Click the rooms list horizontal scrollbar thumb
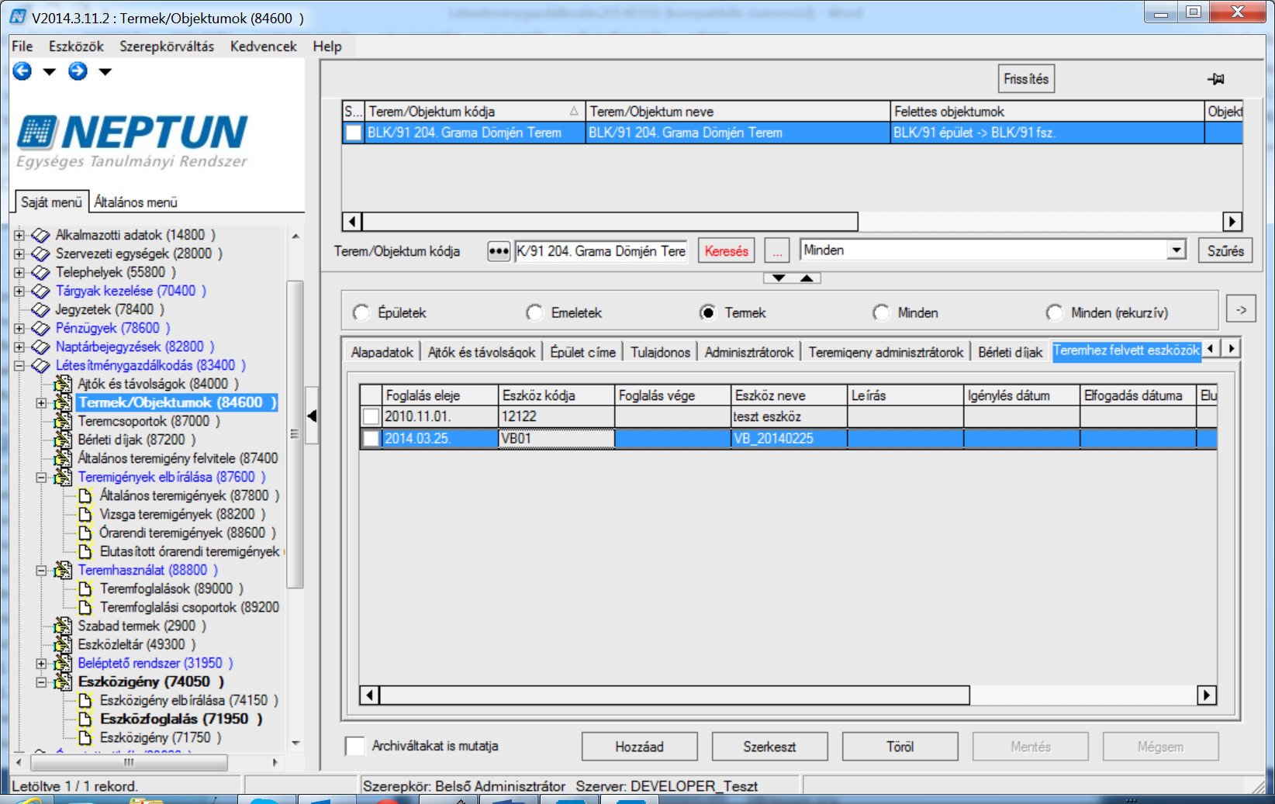 610,222
